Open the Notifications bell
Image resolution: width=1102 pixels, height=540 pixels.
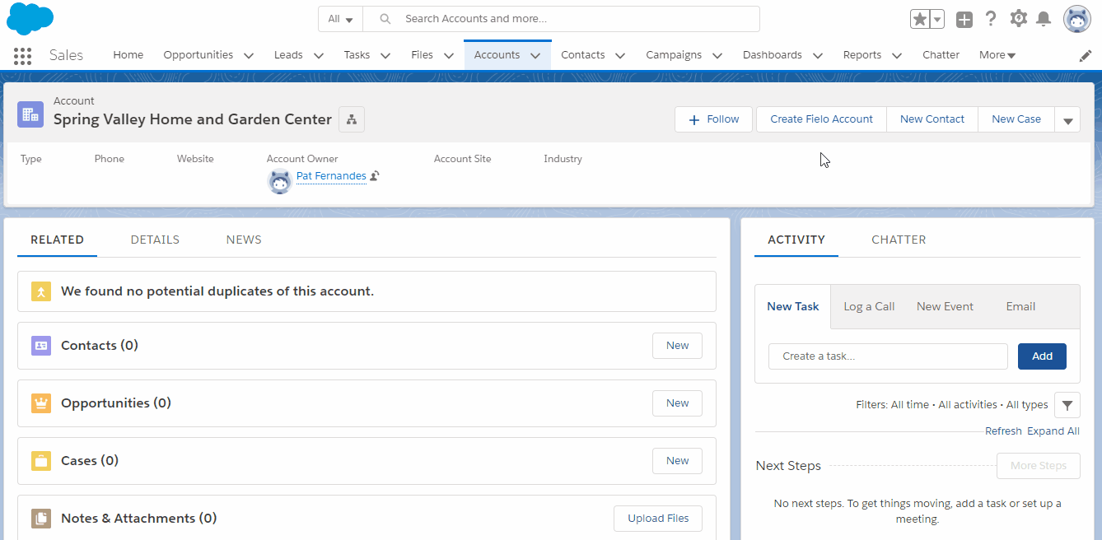[1044, 18]
